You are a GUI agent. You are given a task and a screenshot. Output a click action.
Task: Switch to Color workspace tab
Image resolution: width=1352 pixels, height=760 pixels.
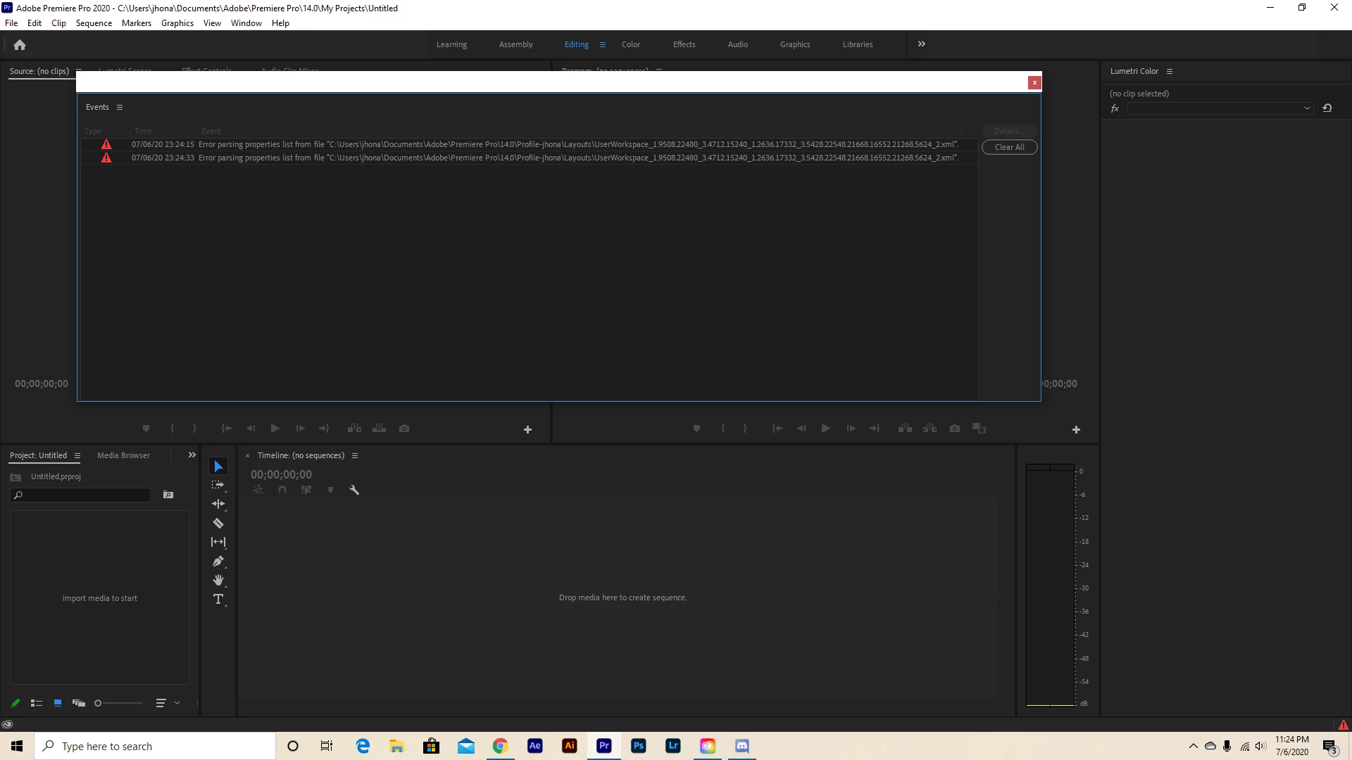tap(630, 44)
